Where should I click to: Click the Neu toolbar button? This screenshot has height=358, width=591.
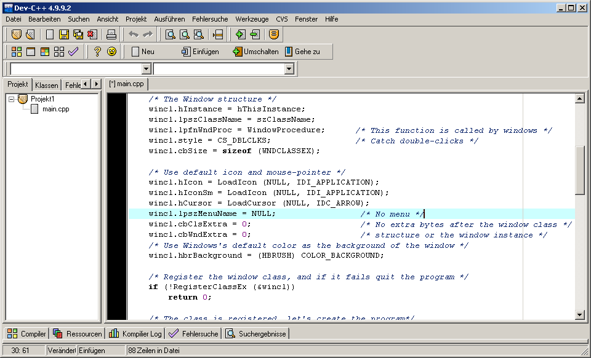tap(143, 52)
